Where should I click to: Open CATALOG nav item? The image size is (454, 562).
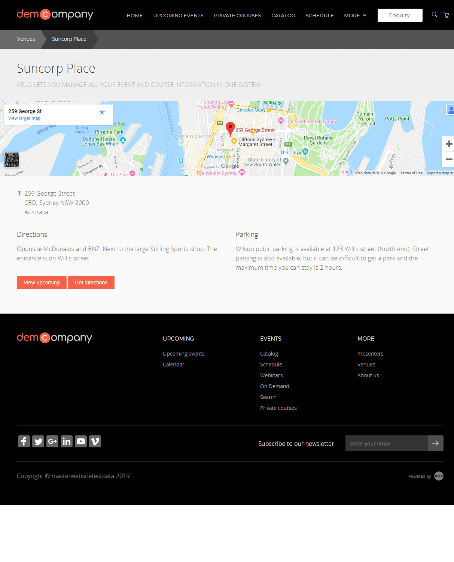[283, 15]
